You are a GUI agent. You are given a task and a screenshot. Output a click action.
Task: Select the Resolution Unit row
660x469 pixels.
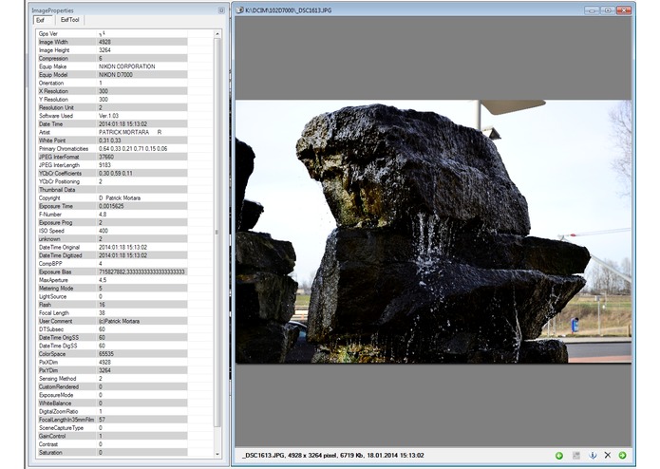click(112, 107)
